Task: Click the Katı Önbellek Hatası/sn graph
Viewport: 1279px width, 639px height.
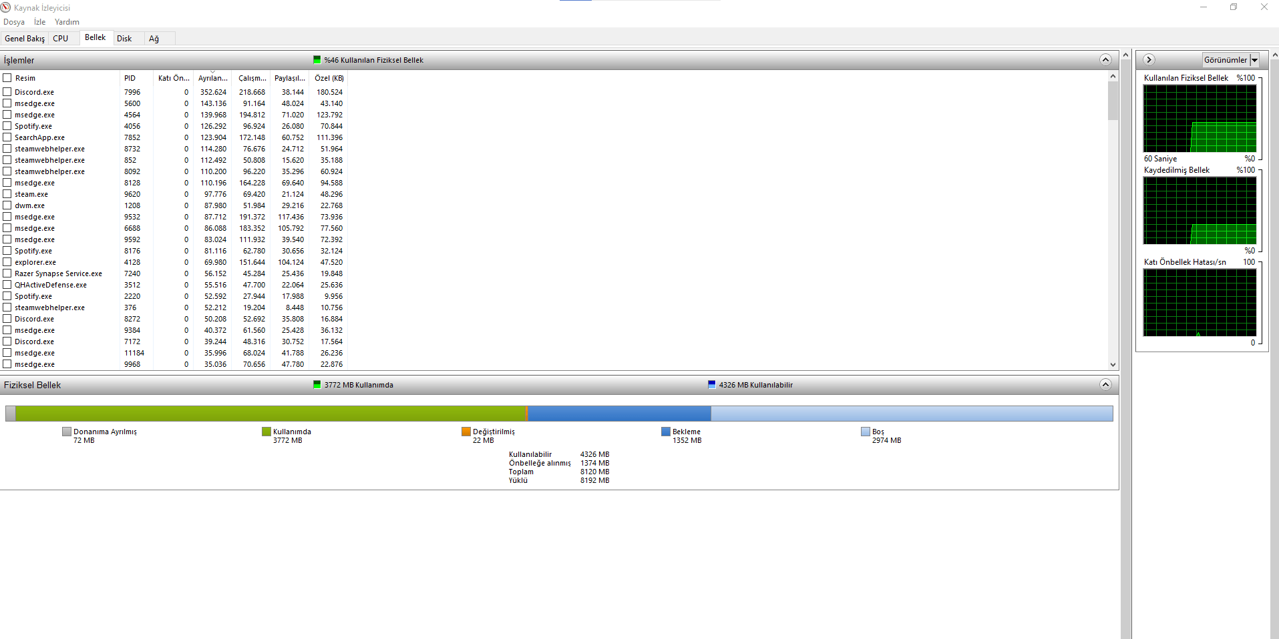Action: pyautogui.click(x=1200, y=303)
